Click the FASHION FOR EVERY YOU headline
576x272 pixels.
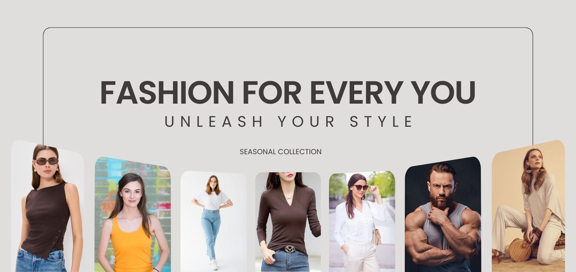pos(288,92)
